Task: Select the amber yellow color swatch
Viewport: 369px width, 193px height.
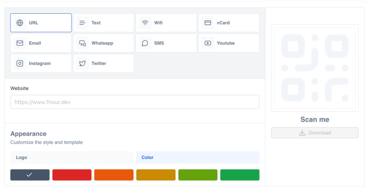Action: (x=156, y=175)
